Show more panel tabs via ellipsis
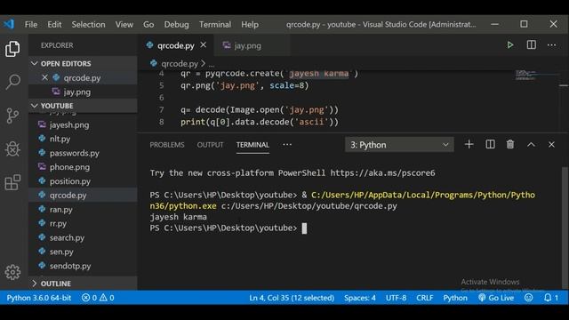Viewport: 569px width, 320px height. [287, 144]
